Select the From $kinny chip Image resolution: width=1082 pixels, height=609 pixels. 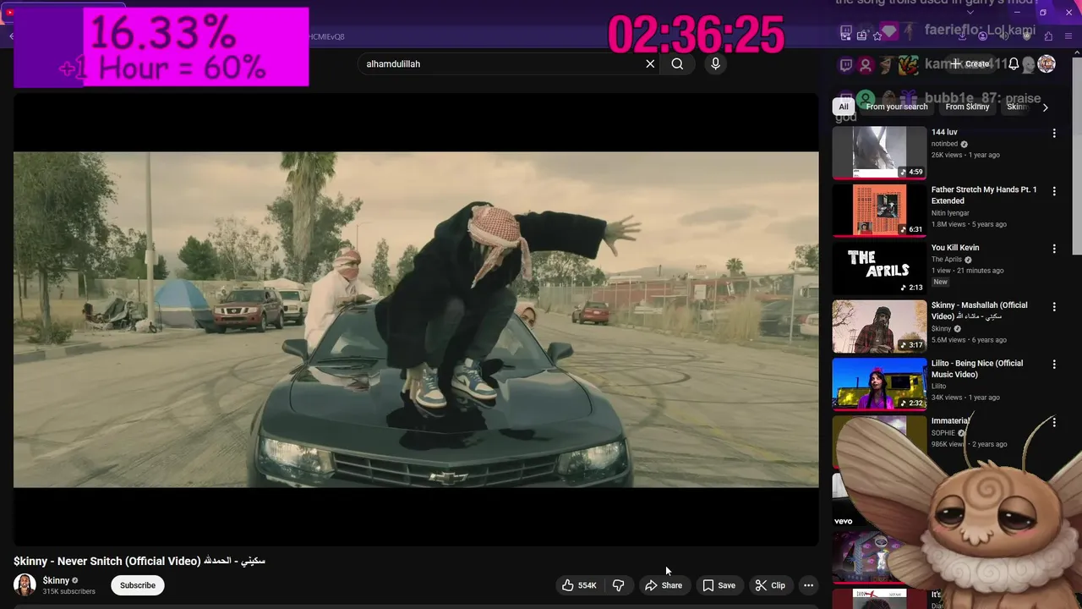click(967, 107)
